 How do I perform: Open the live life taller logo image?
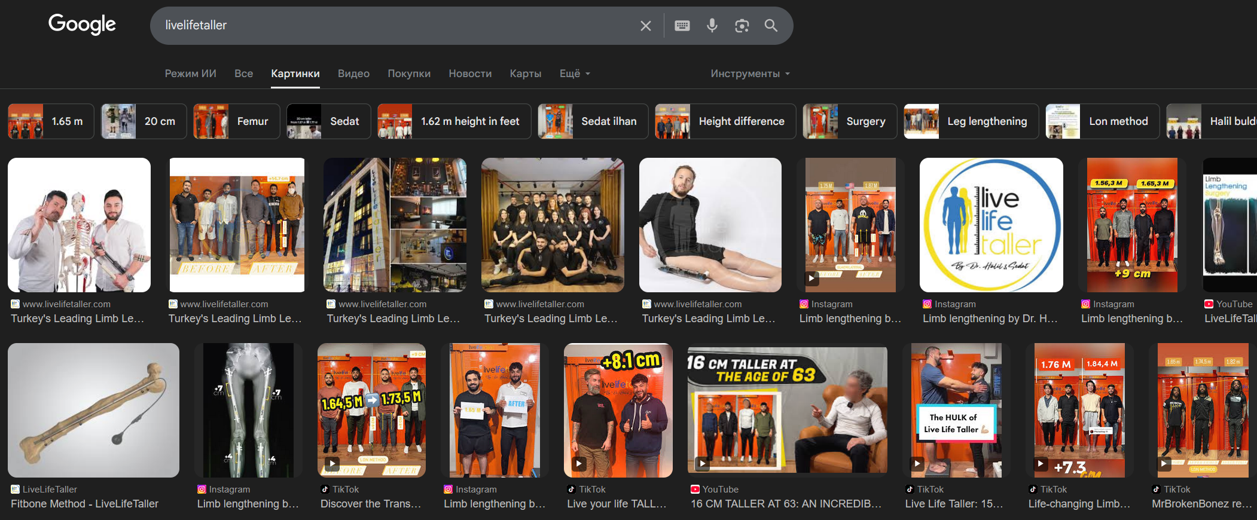tap(991, 225)
